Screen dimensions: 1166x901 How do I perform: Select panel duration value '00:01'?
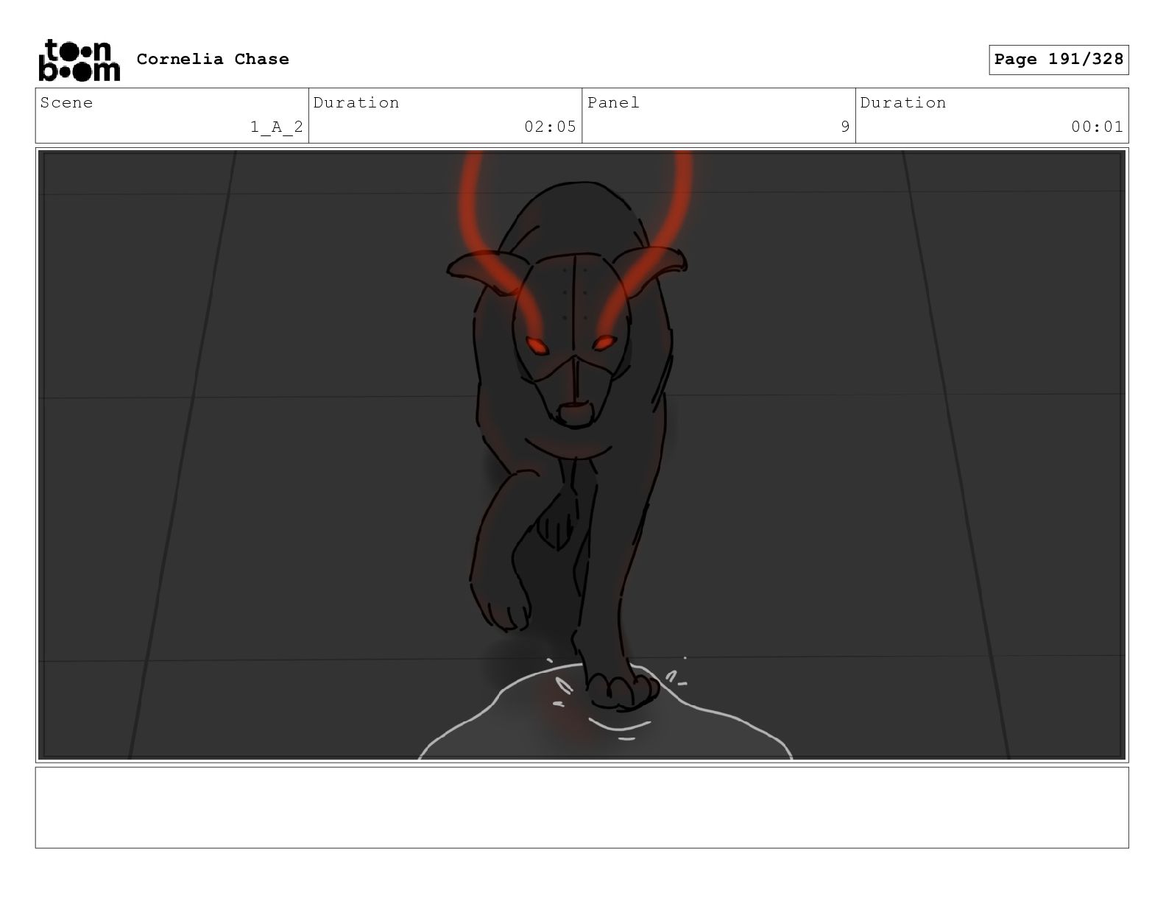(x=1097, y=127)
